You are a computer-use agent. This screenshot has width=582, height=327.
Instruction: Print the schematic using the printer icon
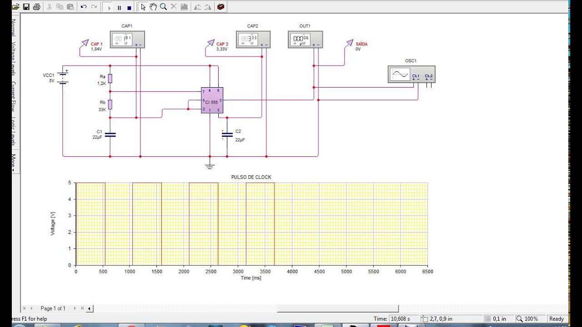[37, 7]
